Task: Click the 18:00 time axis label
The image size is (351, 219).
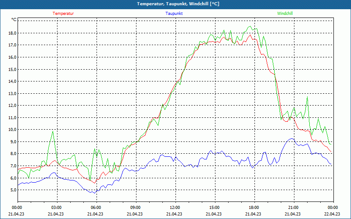Action: coord(254,208)
